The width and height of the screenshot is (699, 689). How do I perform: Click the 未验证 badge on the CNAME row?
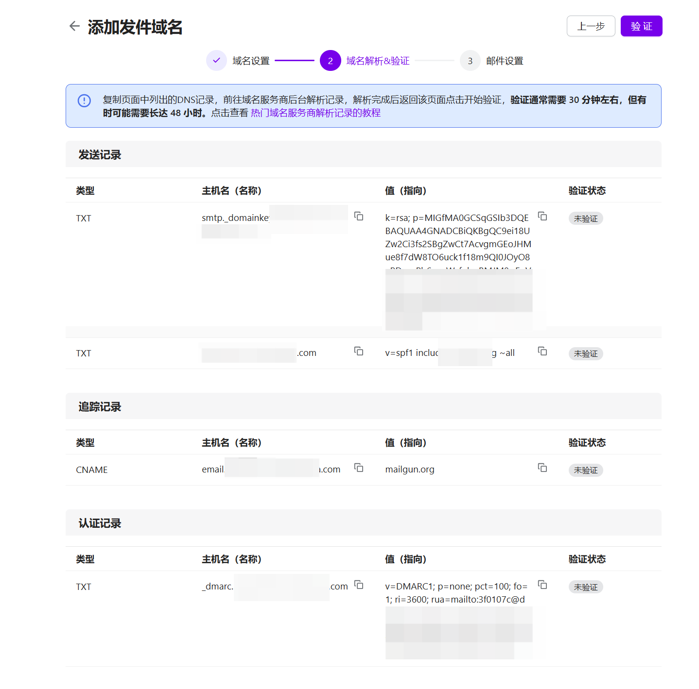(586, 471)
